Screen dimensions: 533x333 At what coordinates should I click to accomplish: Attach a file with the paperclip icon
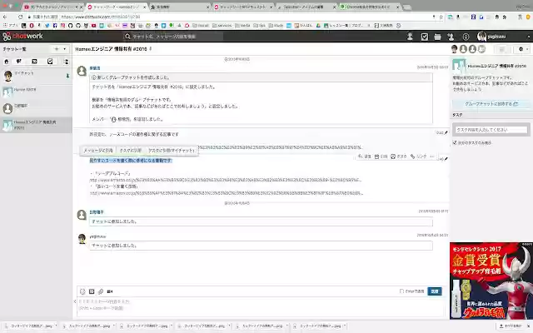101,291
